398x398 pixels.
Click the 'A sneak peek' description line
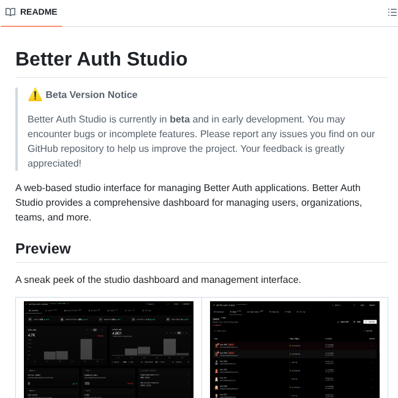[158, 280]
